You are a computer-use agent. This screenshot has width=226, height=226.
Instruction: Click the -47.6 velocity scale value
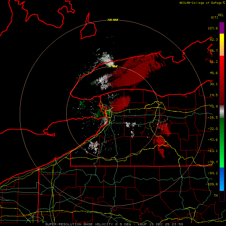[x=213, y=140]
